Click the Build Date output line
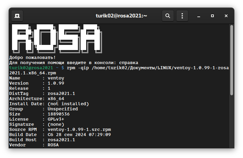The width and height of the screenshot is (243, 158). (60, 135)
